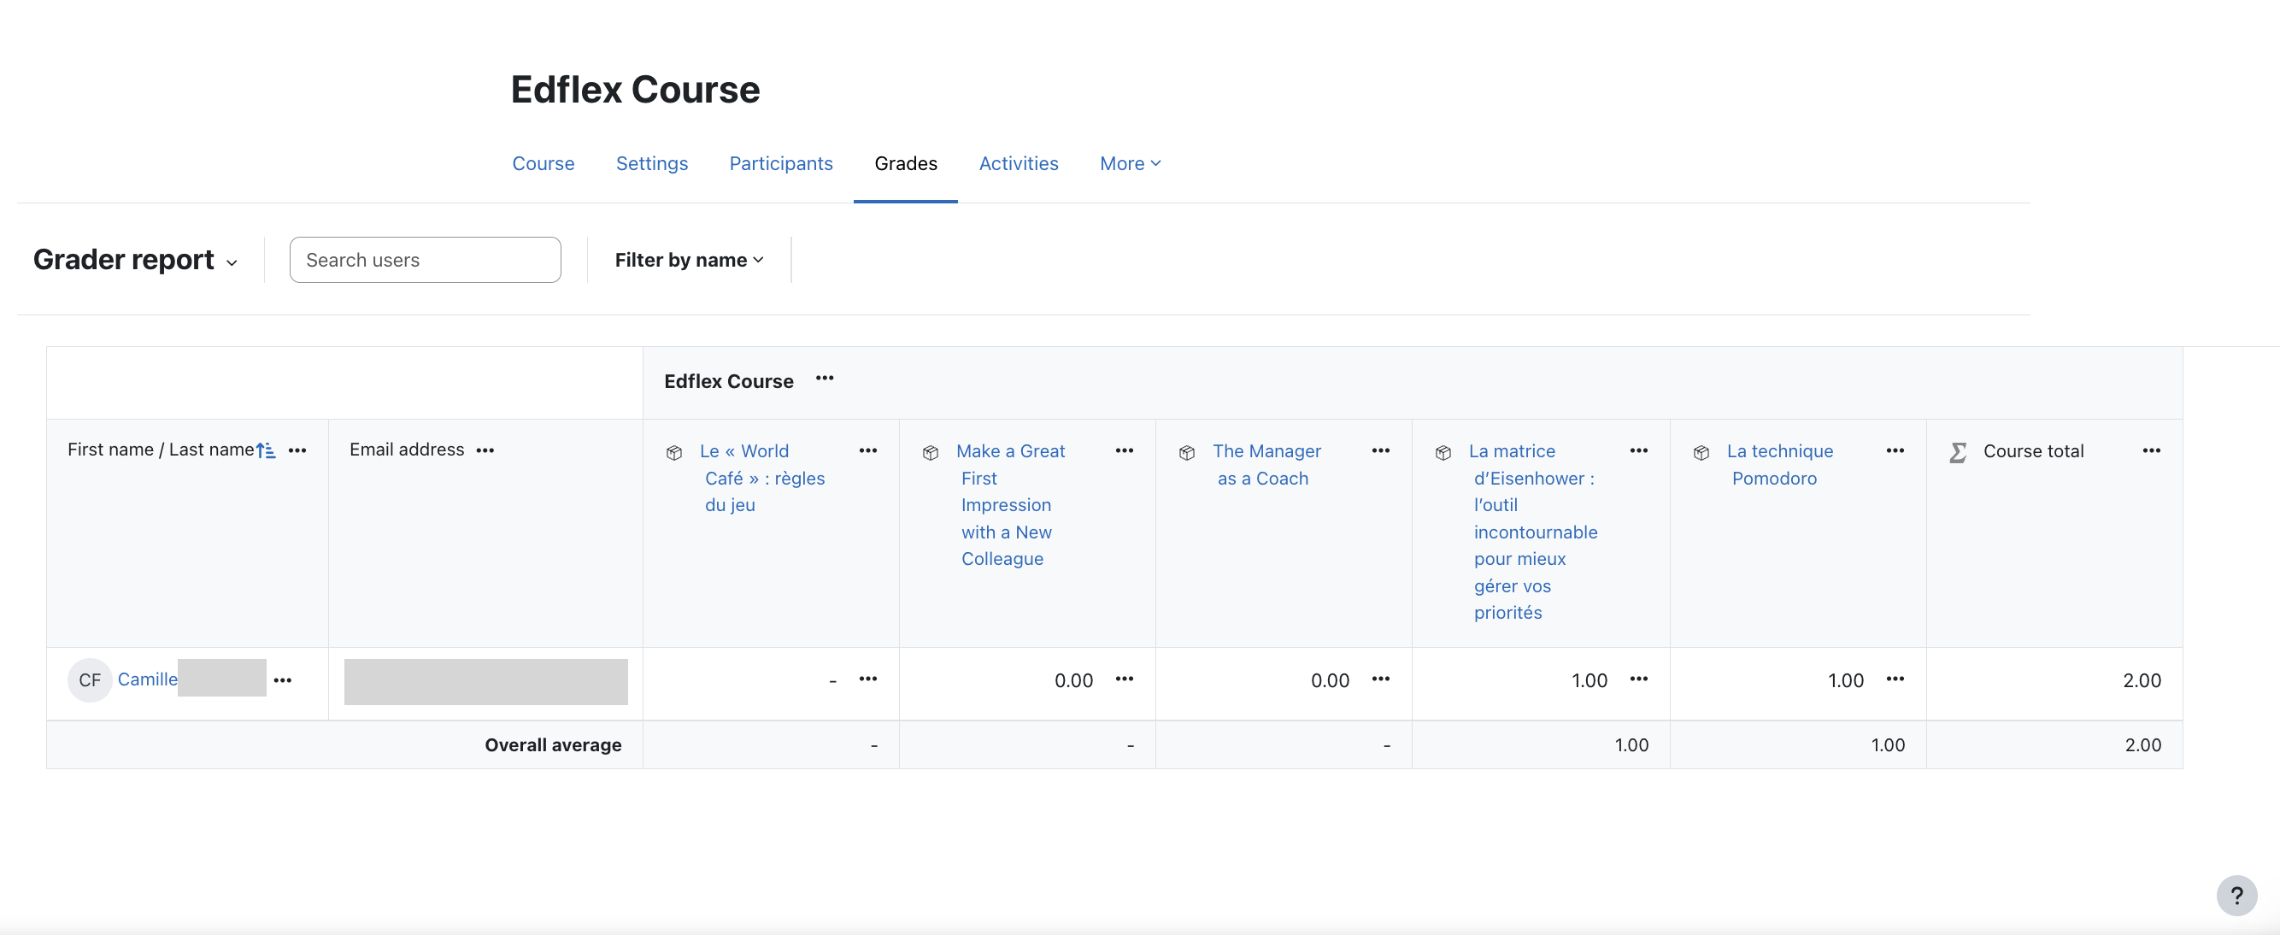Click the Course total sigma icon
The height and width of the screenshot is (935, 2280).
coord(1958,452)
